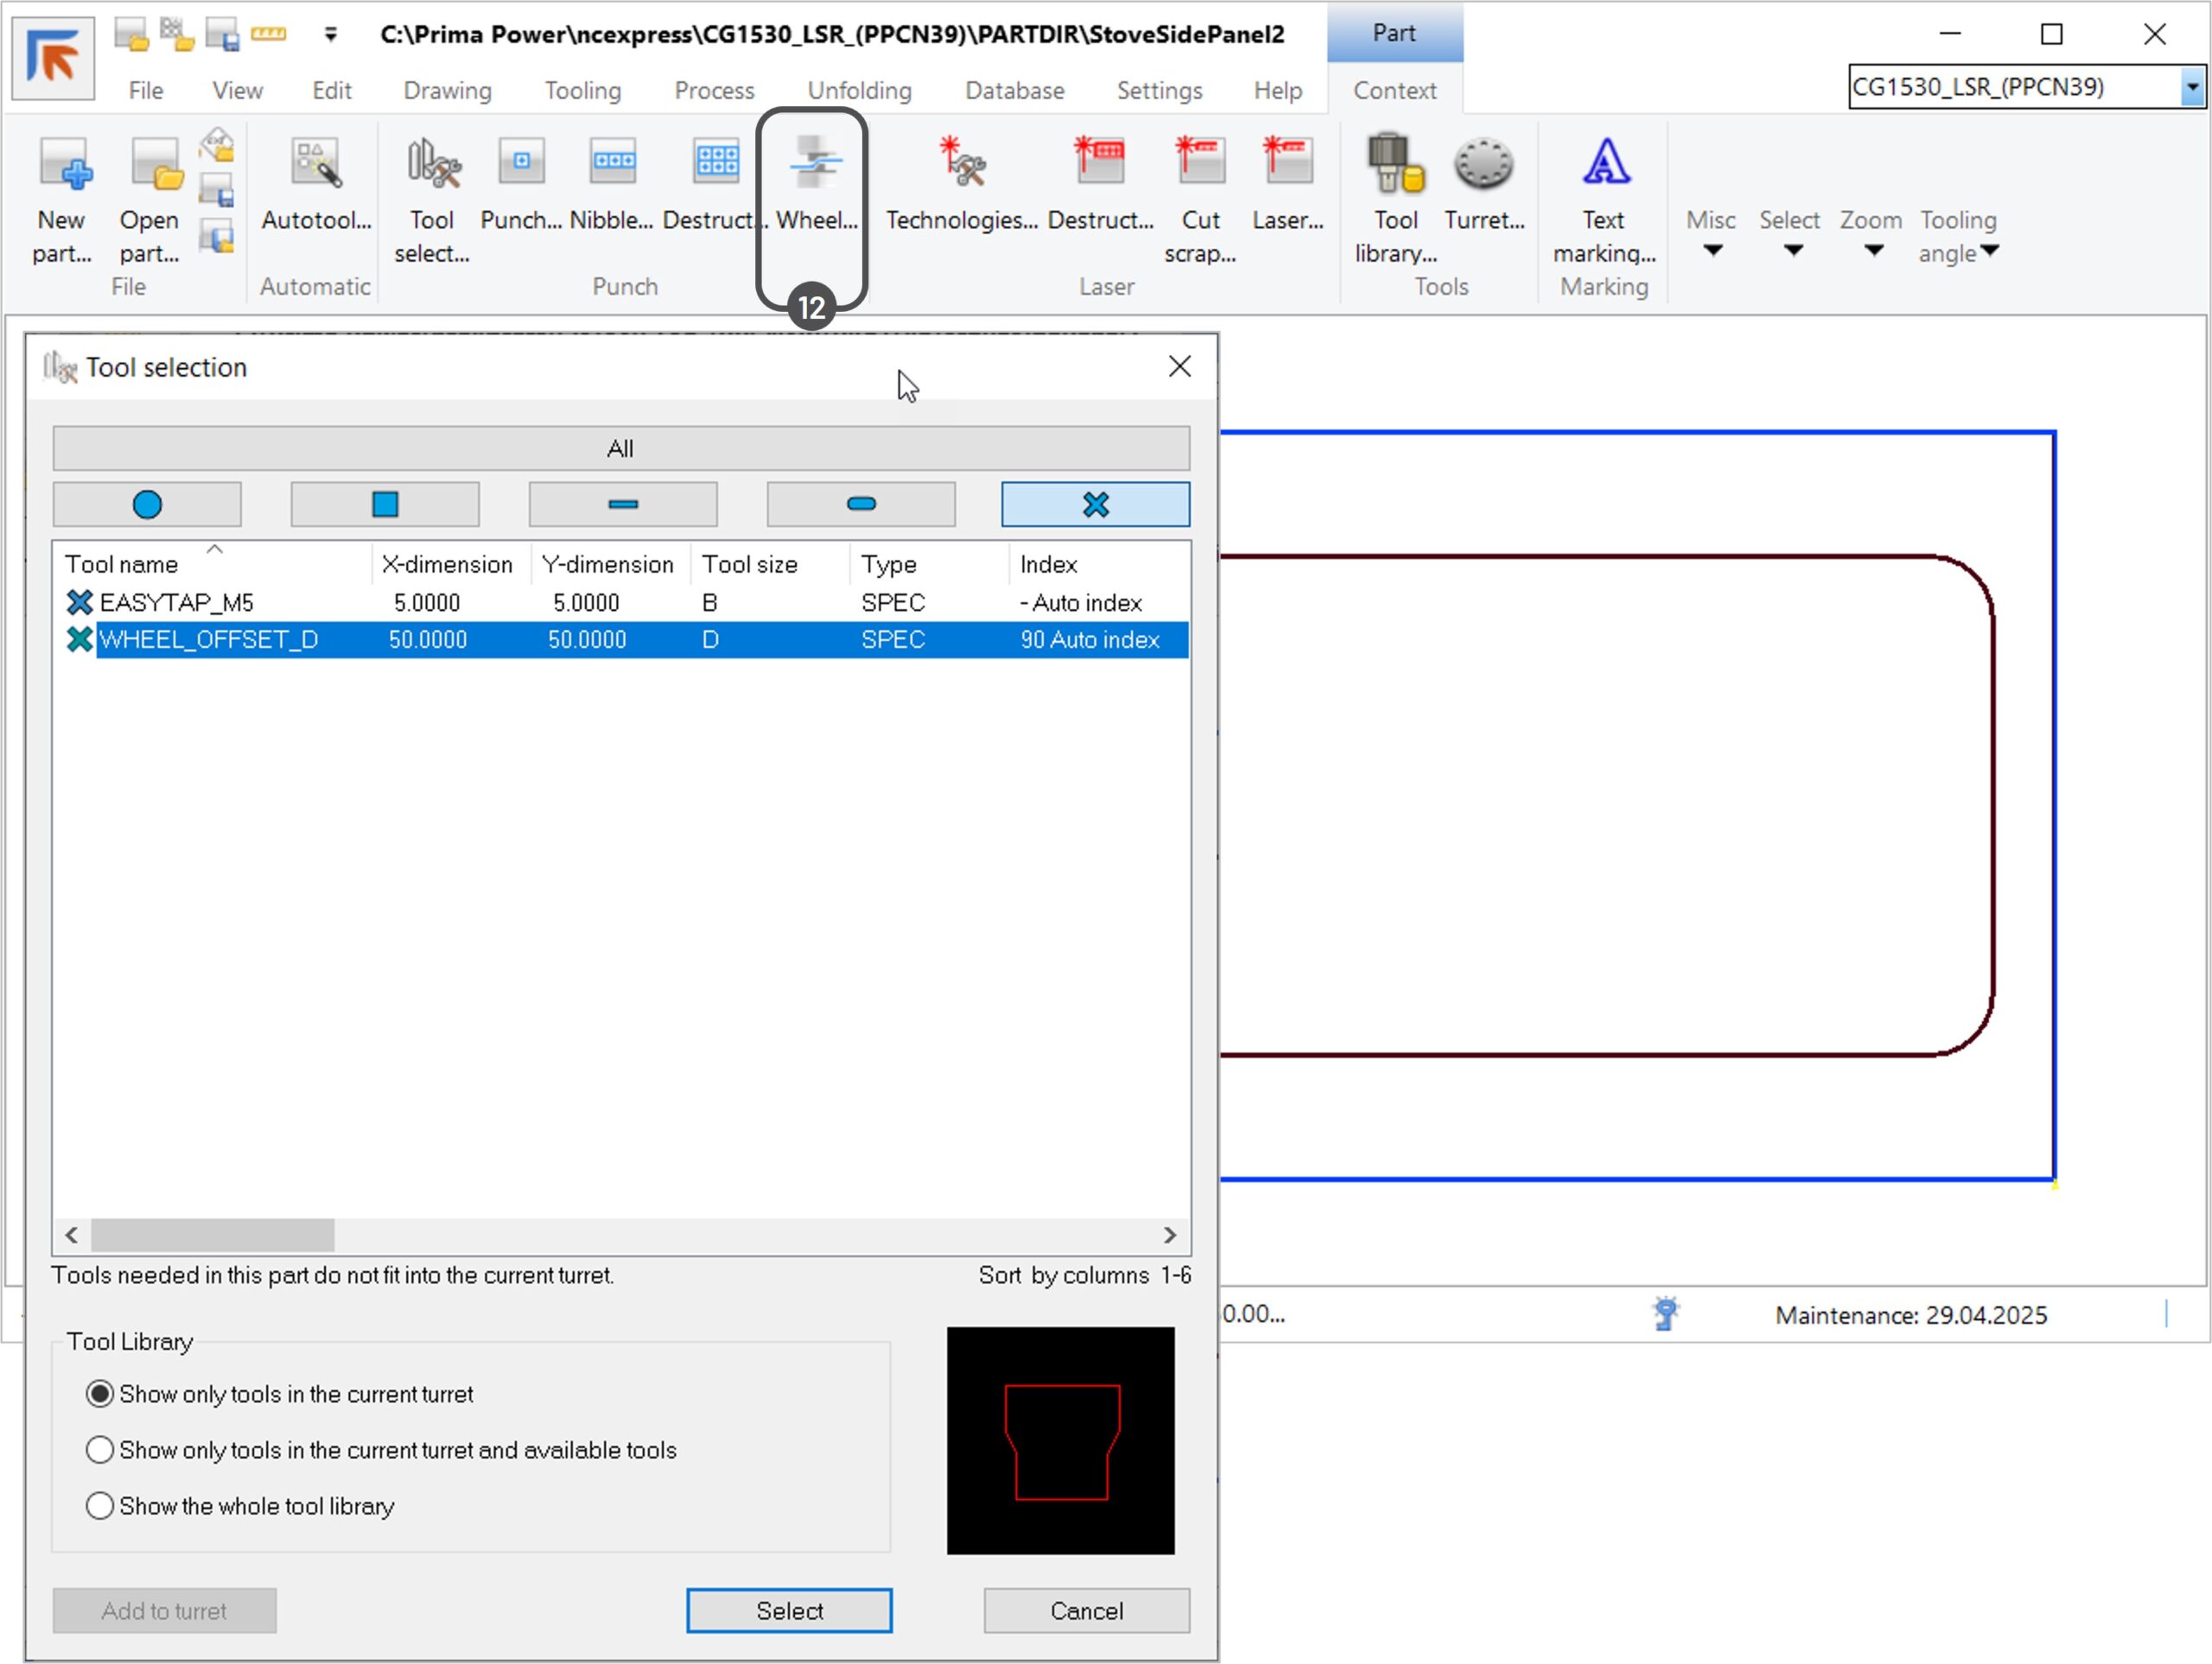Click the tool shape preview thumbnail
The width and height of the screenshot is (2212, 1664).
tap(1061, 1441)
